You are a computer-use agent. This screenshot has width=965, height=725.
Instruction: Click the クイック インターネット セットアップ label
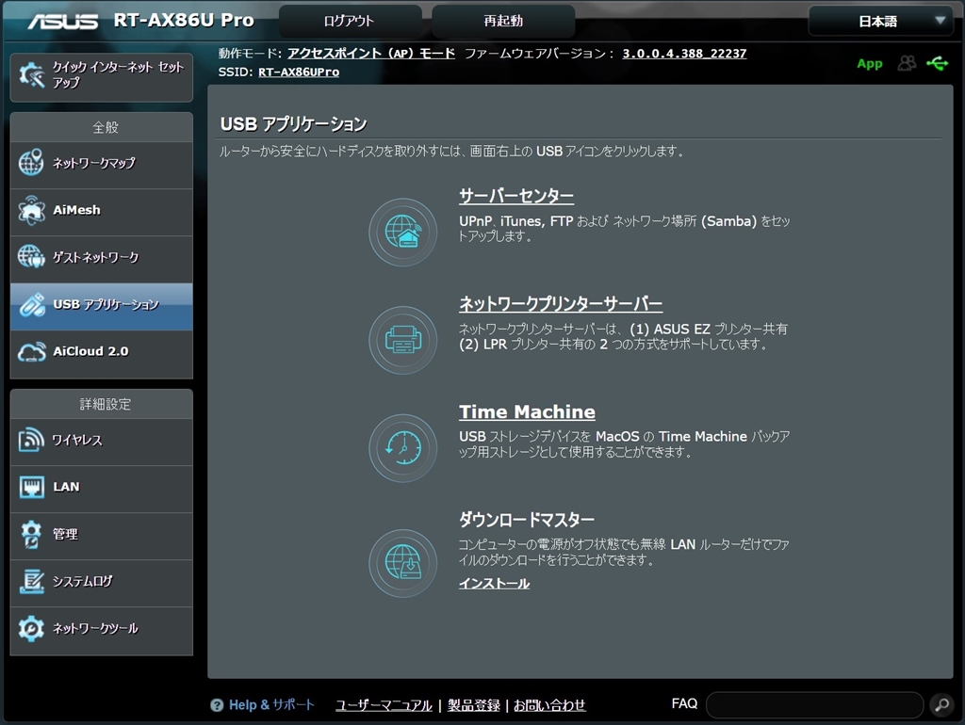point(118,75)
